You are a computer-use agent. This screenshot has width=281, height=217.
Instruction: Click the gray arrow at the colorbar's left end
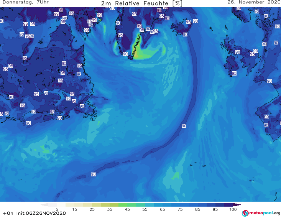(44, 205)
